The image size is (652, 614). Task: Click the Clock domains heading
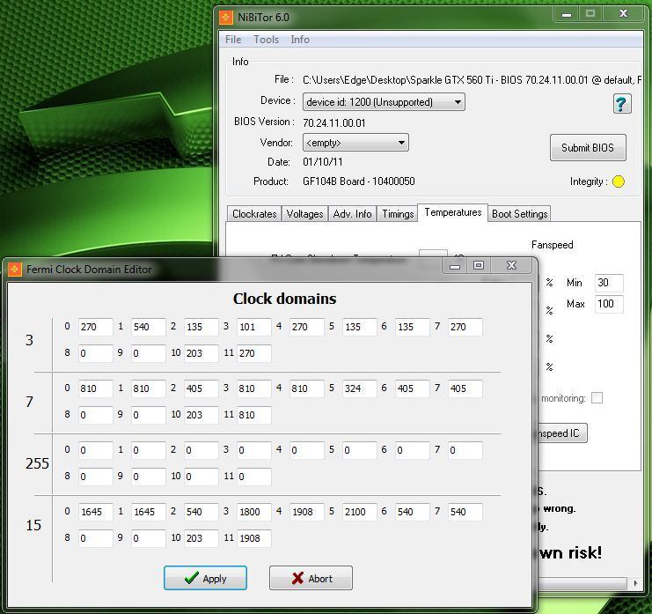point(285,299)
